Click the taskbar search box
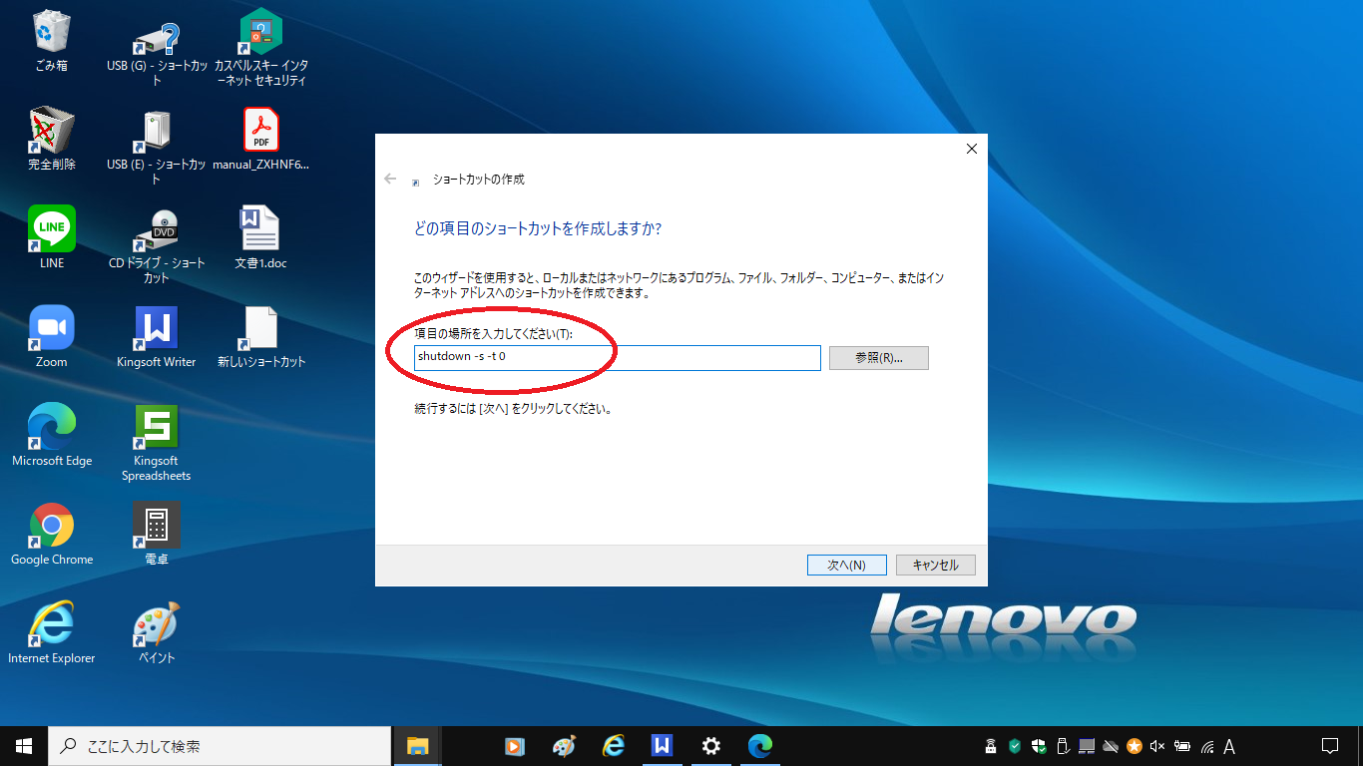 click(x=220, y=746)
